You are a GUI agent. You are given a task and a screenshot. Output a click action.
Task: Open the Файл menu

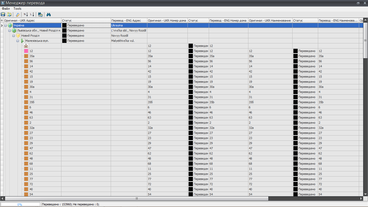[6, 9]
